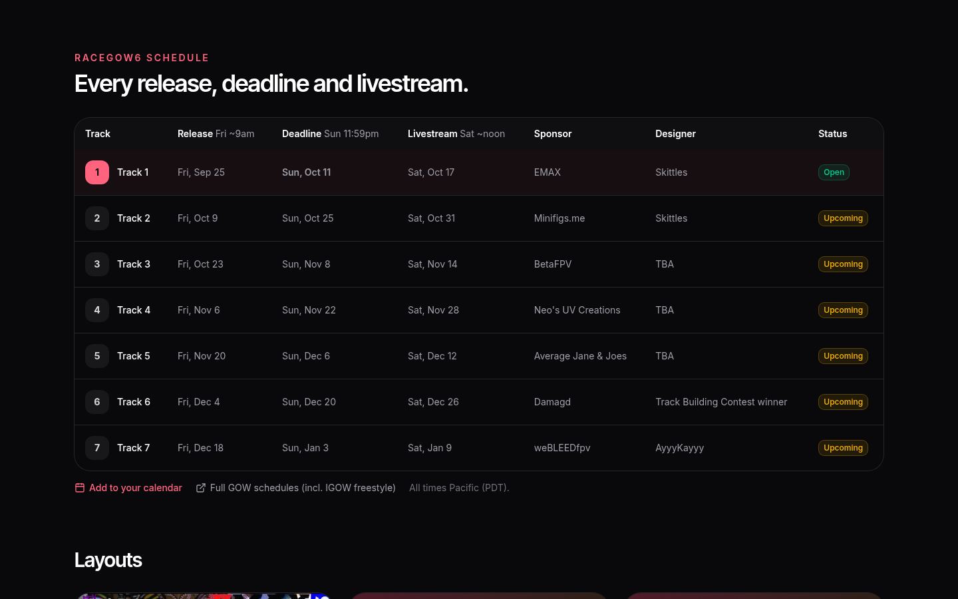Viewport: 958px width, 599px height.
Task: Click the Upcoming status badge for Track 2
Action: tap(843, 218)
